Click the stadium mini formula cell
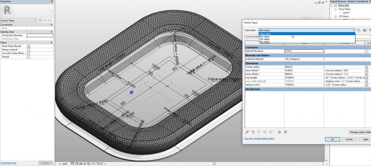This screenshot has width=371, height=166. pos(344,85)
